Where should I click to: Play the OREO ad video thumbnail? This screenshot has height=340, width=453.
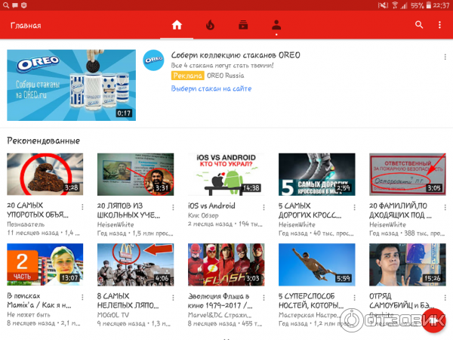[x=71, y=85]
